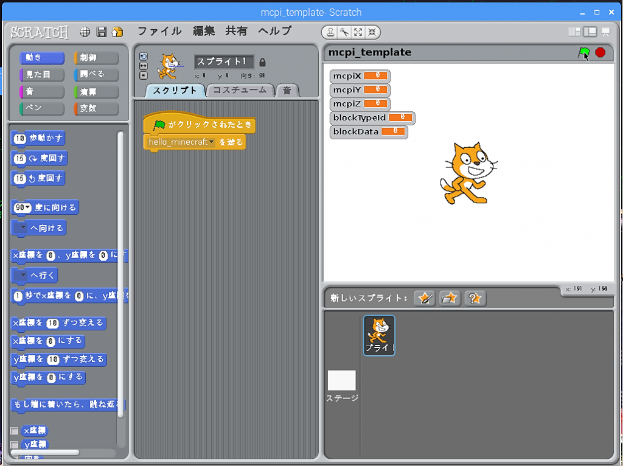
Task: Switch to the コスチューム tab
Action: (240, 90)
